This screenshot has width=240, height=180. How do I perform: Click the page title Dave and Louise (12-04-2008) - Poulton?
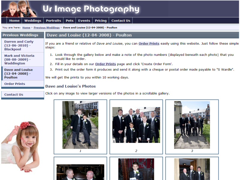tap(89, 35)
